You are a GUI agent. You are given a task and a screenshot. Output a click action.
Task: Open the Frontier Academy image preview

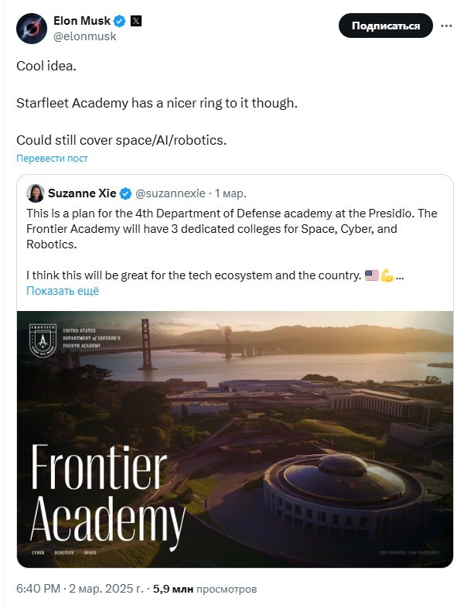(x=235, y=439)
